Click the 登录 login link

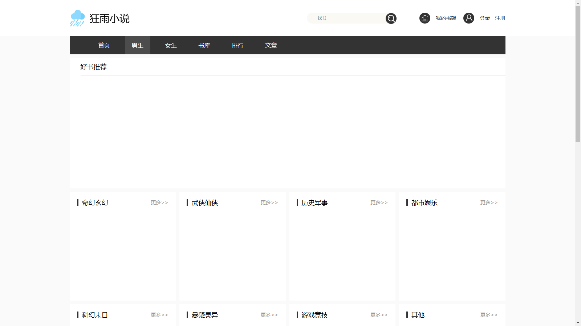tap(484, 18)
